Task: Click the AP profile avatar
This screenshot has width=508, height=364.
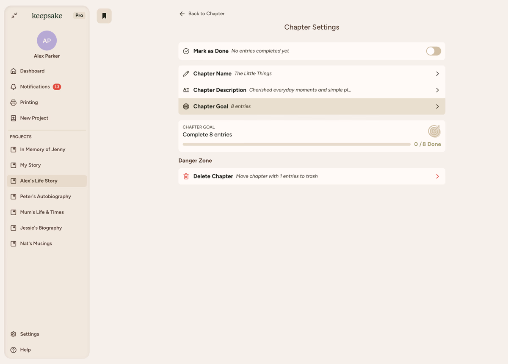Action: (47, 41)
